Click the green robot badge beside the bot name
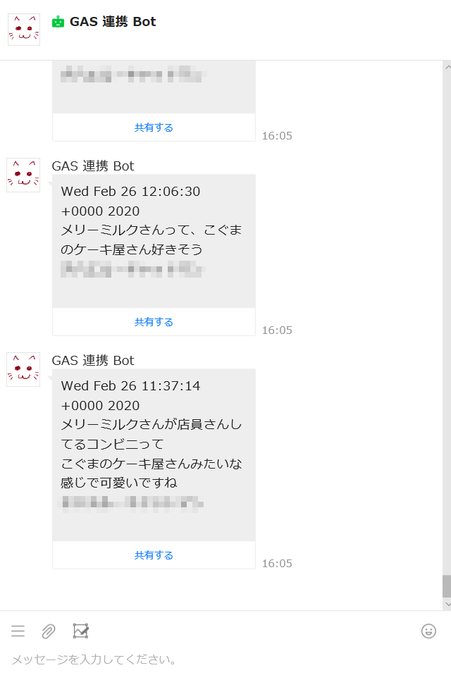This screenshot has height=675, width=451. click(58, 21)
